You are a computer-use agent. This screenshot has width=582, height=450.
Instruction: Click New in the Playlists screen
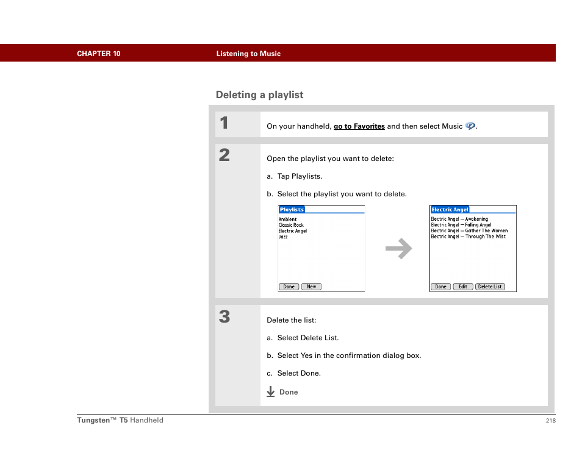pos(311,287)
